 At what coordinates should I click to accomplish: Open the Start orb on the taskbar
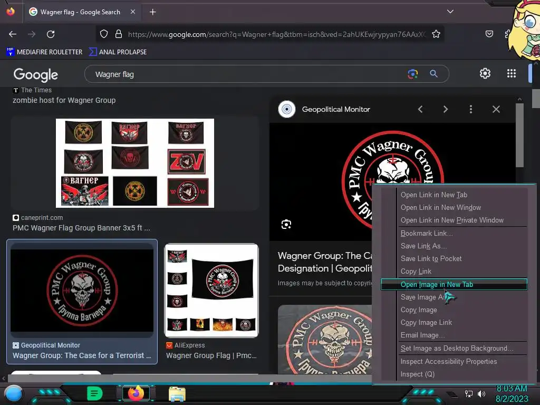click(x=14, y=394)
